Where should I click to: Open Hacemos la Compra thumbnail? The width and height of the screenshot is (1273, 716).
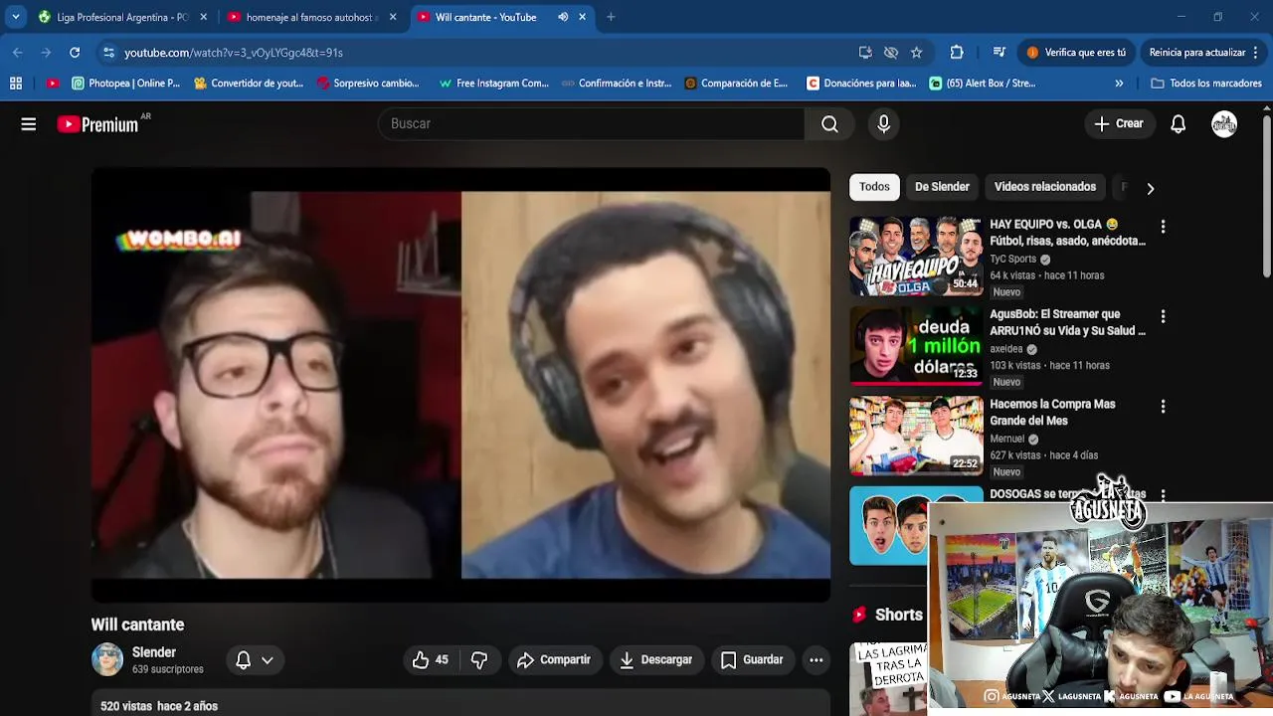[x=916, y=436]
